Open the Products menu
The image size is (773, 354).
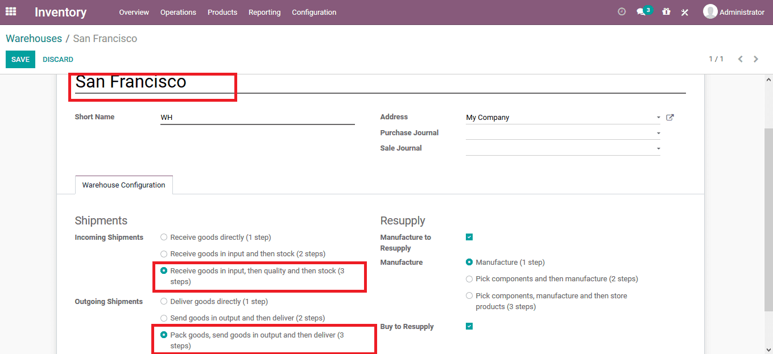tap(222, 12)
